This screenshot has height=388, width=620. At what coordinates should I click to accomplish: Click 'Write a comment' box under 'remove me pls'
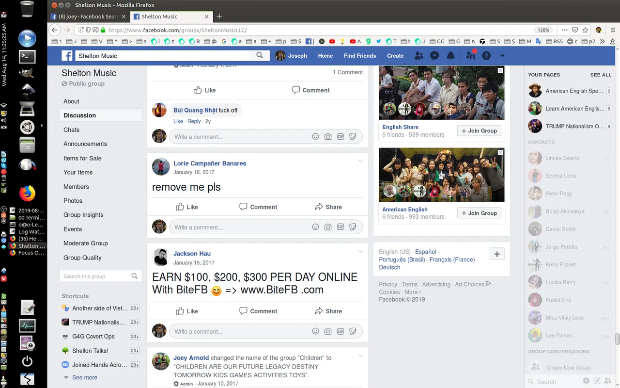tap(265, 227)
